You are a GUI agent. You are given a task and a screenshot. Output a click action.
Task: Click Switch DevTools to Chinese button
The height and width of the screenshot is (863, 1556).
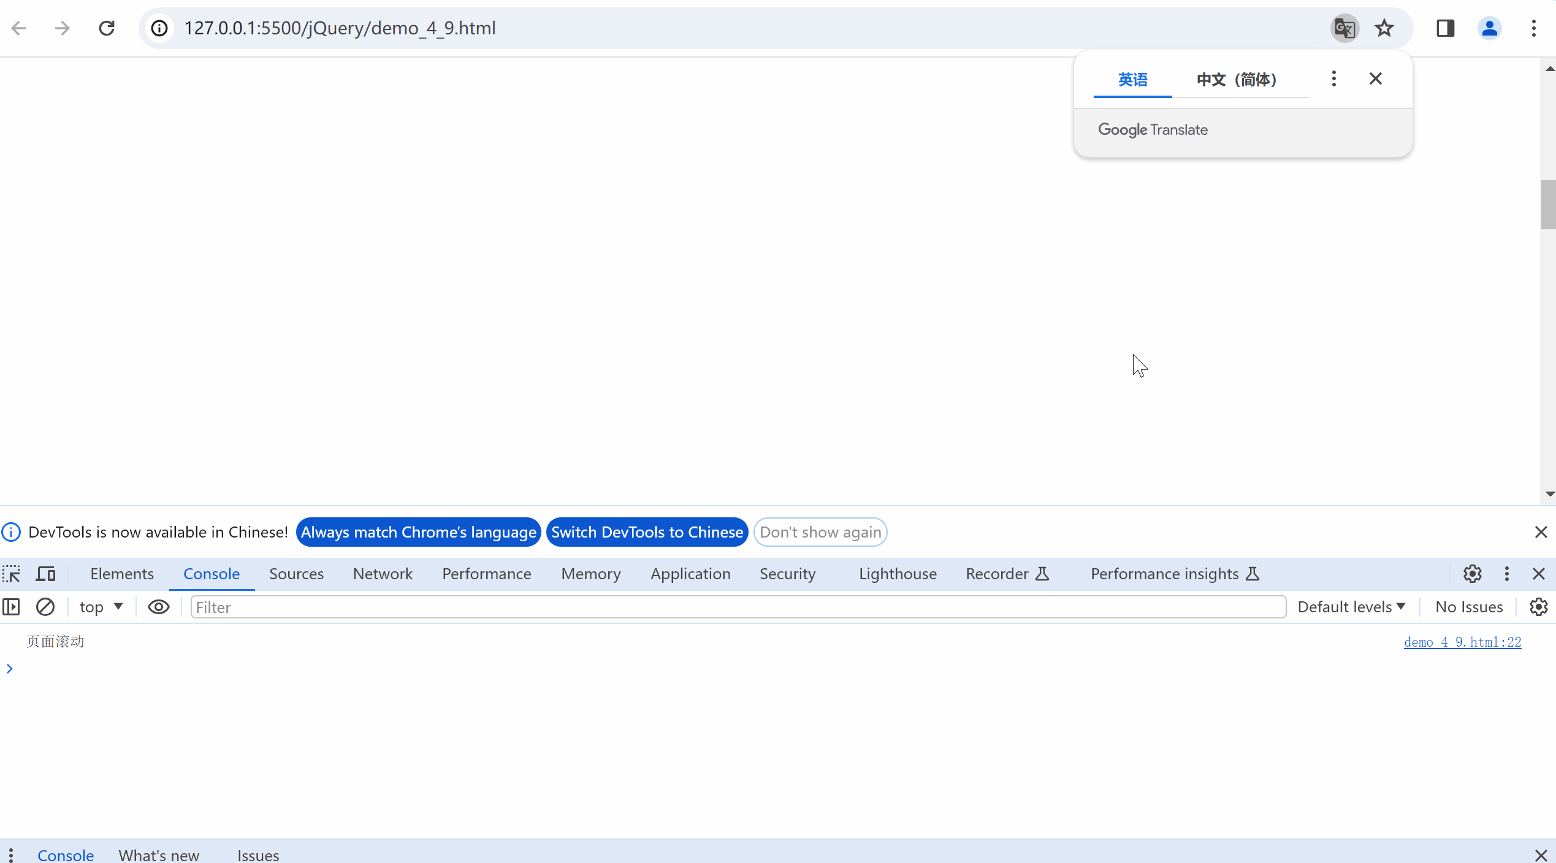coord(647,533)
